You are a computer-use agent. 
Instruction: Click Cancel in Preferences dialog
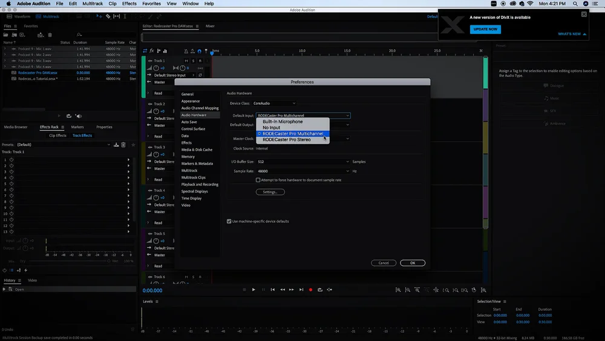coord(384,263)
